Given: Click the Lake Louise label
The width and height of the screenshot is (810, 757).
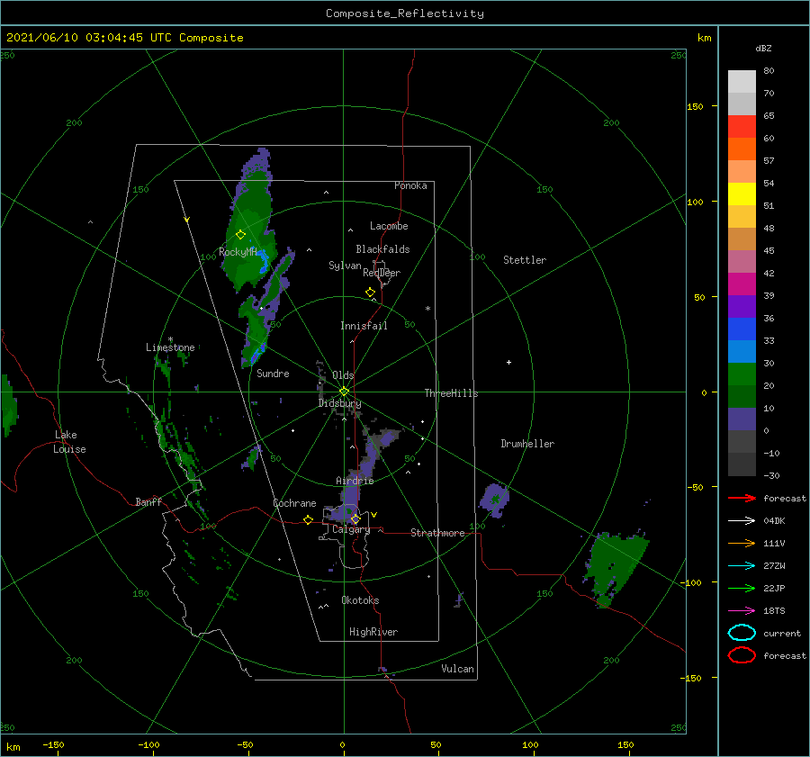Looking at the screenshot, I should 69,442.
